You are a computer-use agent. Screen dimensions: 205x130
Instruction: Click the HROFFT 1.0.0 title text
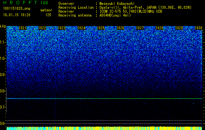[x=26, y=3]
